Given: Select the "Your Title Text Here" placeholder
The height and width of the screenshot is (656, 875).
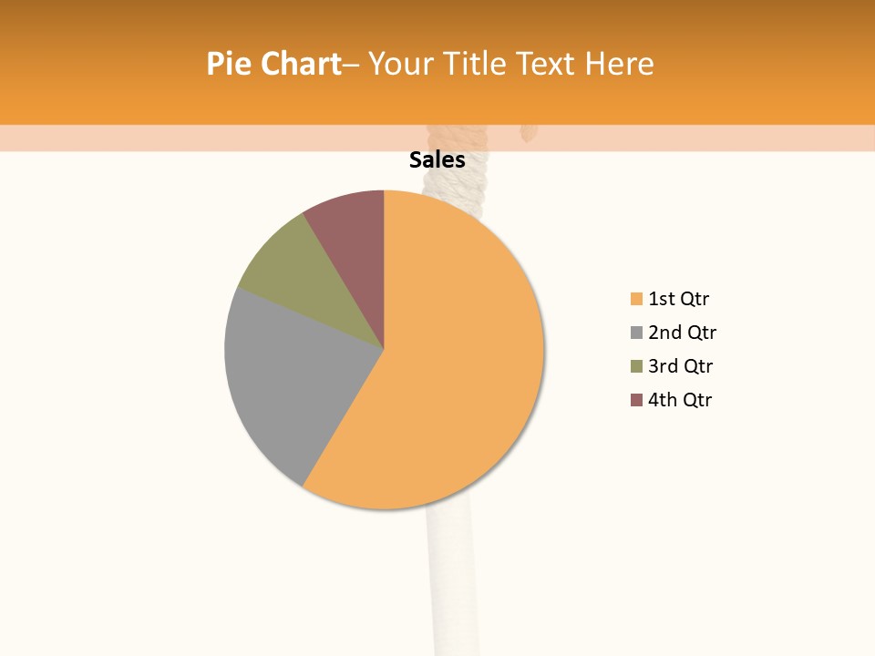Looking at the screenshot, I should (510, 64).
